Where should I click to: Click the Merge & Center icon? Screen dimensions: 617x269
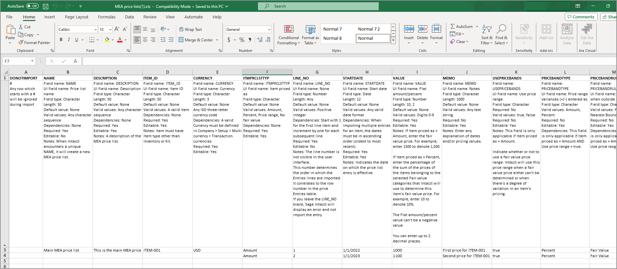click(x=181, y=40)
